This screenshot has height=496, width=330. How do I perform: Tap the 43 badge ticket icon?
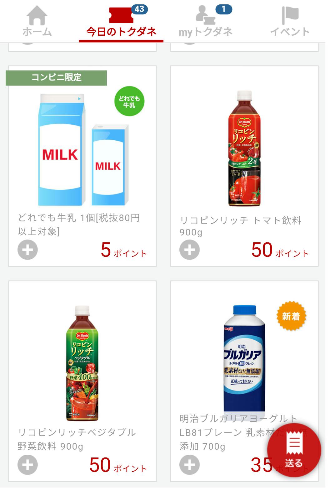(x=121, y=15)
